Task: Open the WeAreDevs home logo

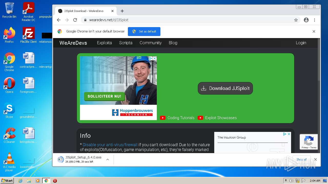Action: click(73, 43)
